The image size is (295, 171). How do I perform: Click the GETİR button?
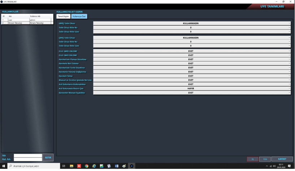(48, 158)
